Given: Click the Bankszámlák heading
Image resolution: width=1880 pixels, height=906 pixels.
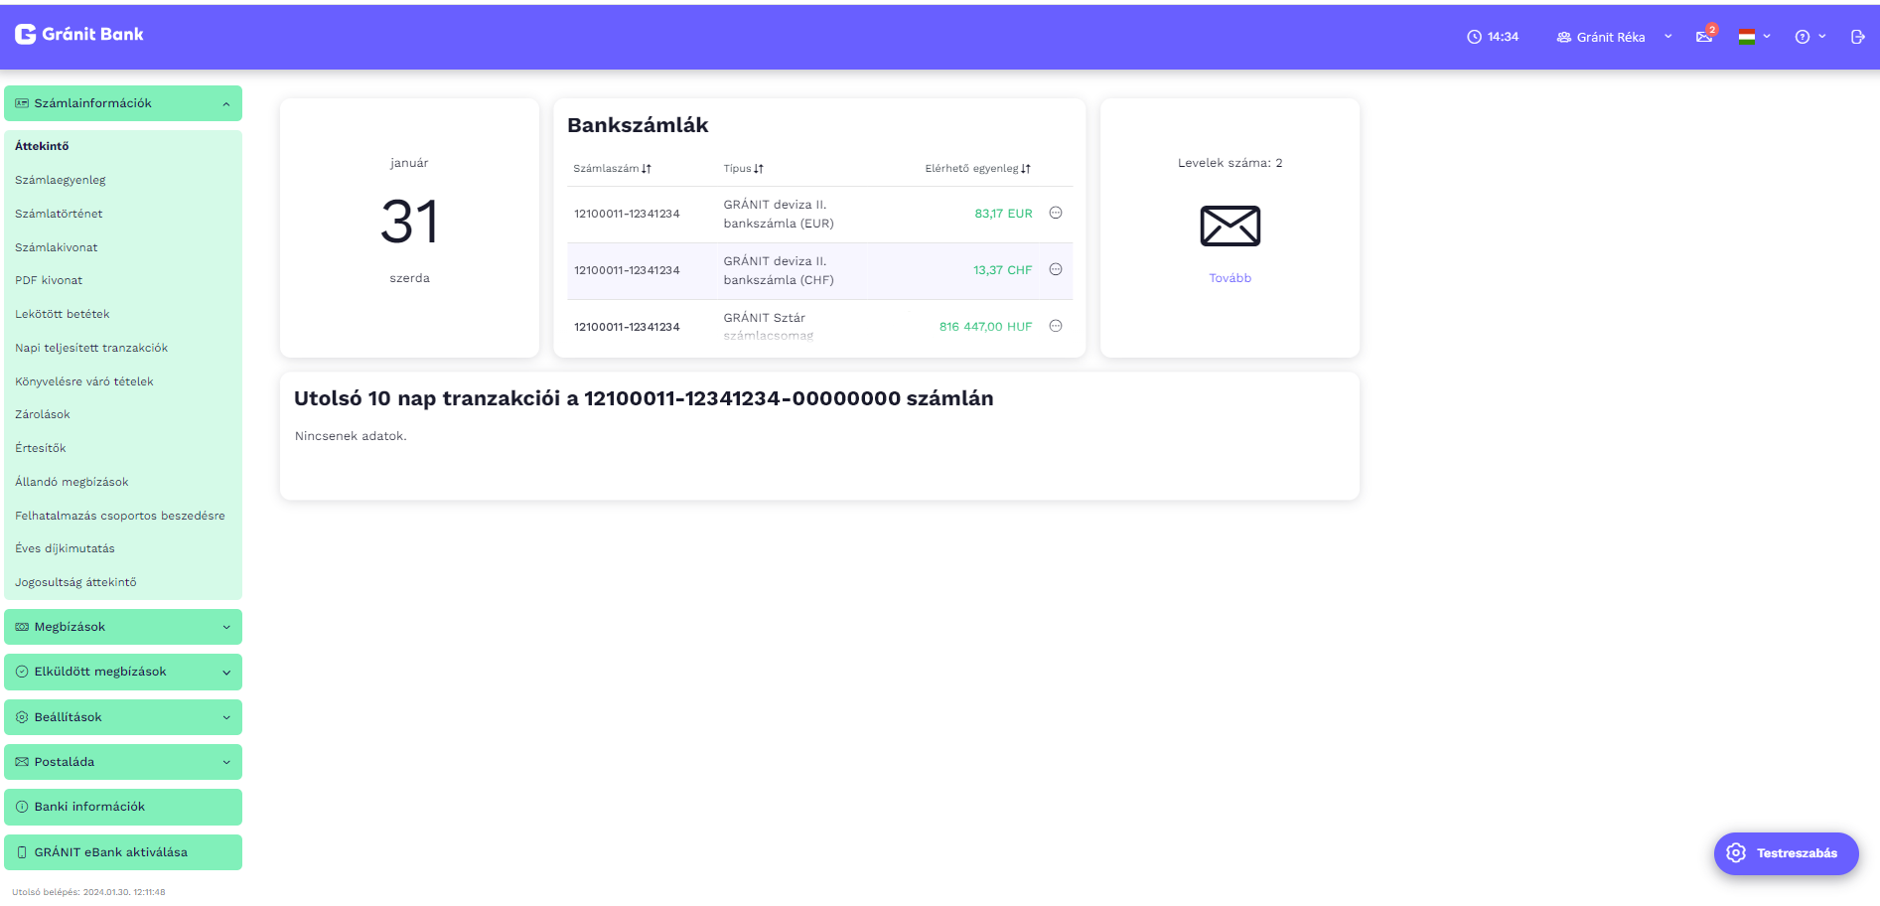Looking at the screenshot, I should click(x=638, y=125).
